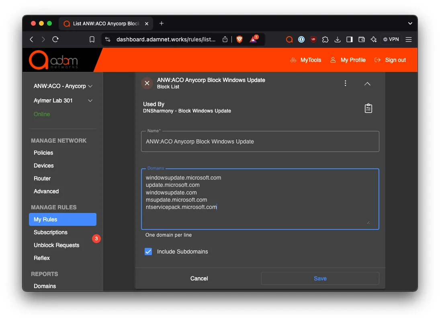This screenshot has width=440, height=321.
Task: Click the DNSharmony - Block Windows Update text
Action: [x=187, y=111]
